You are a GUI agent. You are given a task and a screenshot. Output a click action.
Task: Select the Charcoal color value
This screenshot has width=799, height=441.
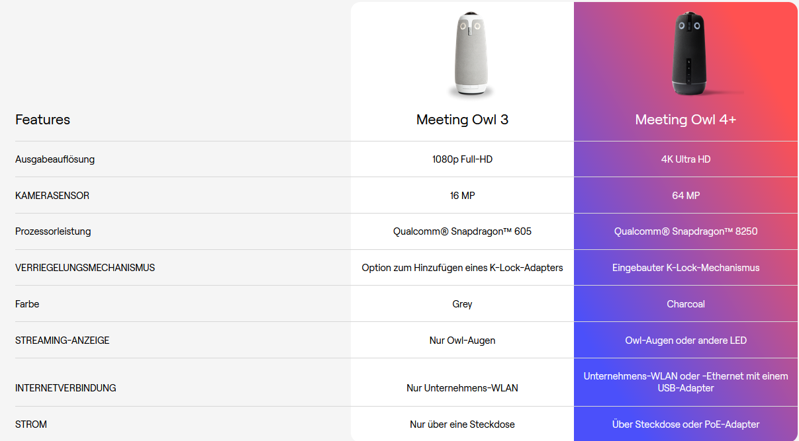click(686, 304)
